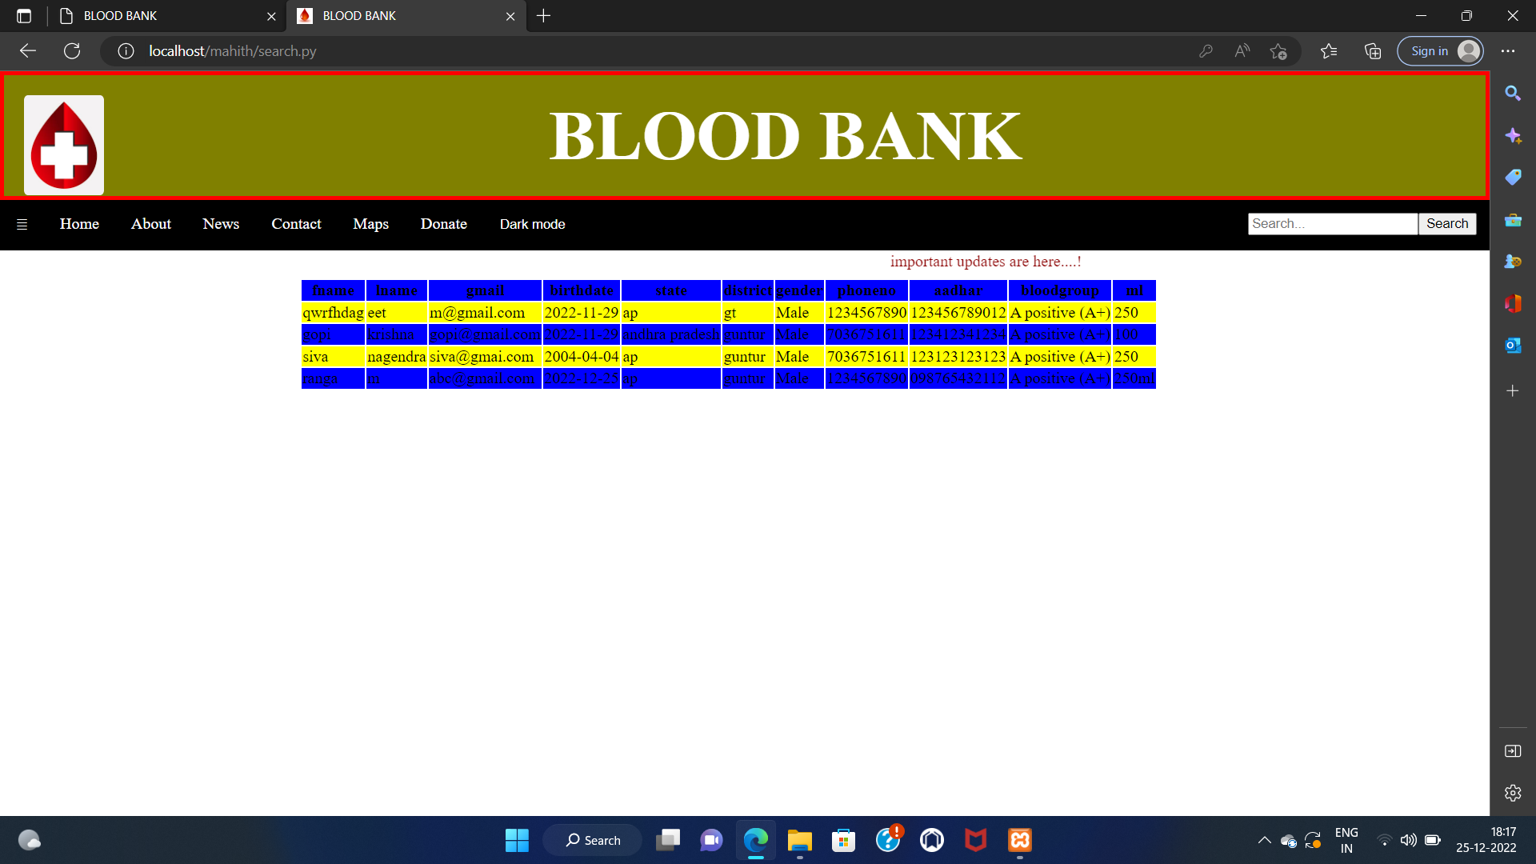1536x864 pixels.
Task: Open the browser Settings and more menu
Action: (x=1509, y=50)
